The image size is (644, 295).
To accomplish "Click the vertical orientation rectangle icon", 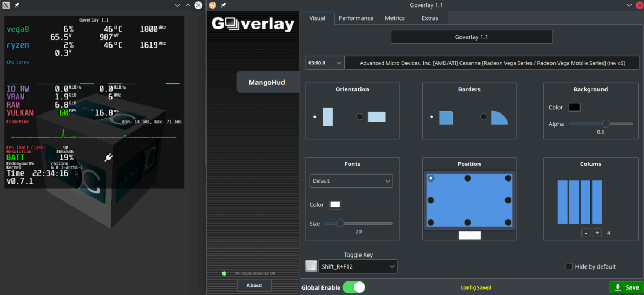I will tap(328, 117).
